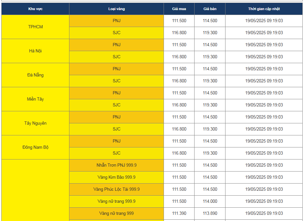Click buy price 111.500 for Miền Tây PNJ
305x221 pixels.
tap(179, 93)
